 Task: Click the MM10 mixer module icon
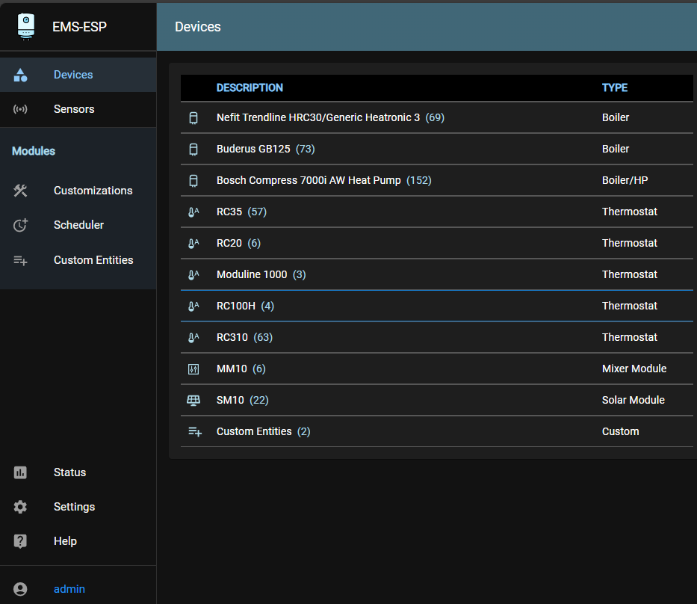point(193,369)
